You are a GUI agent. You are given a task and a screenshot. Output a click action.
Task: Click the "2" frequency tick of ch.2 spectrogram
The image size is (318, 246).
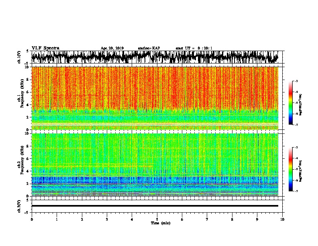[28, 184]
